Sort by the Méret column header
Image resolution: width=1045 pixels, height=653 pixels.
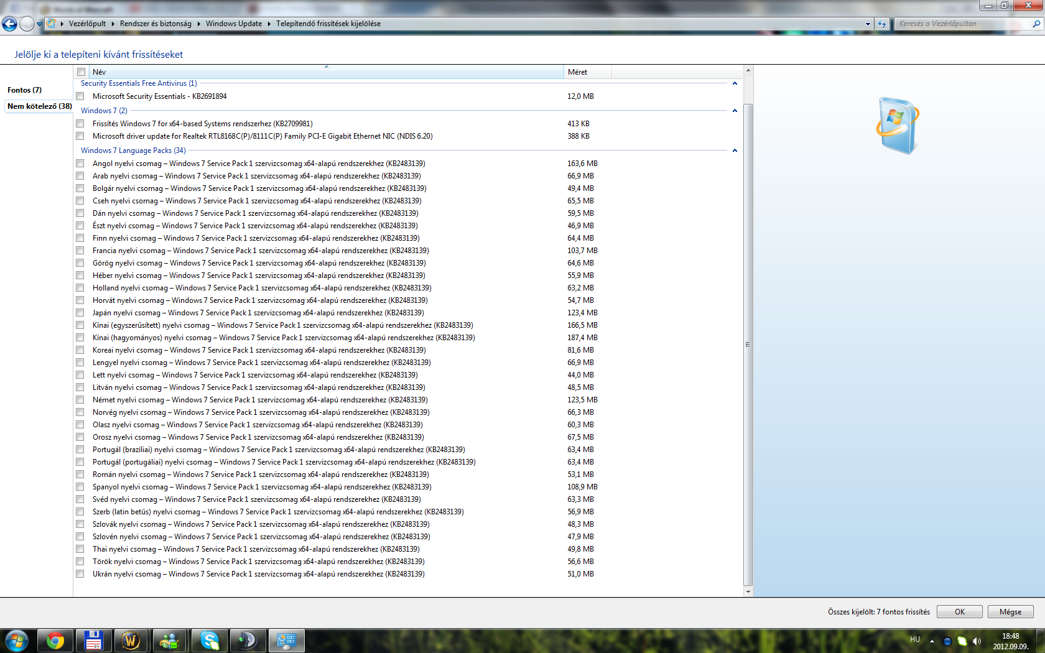(x=588, y=72)
